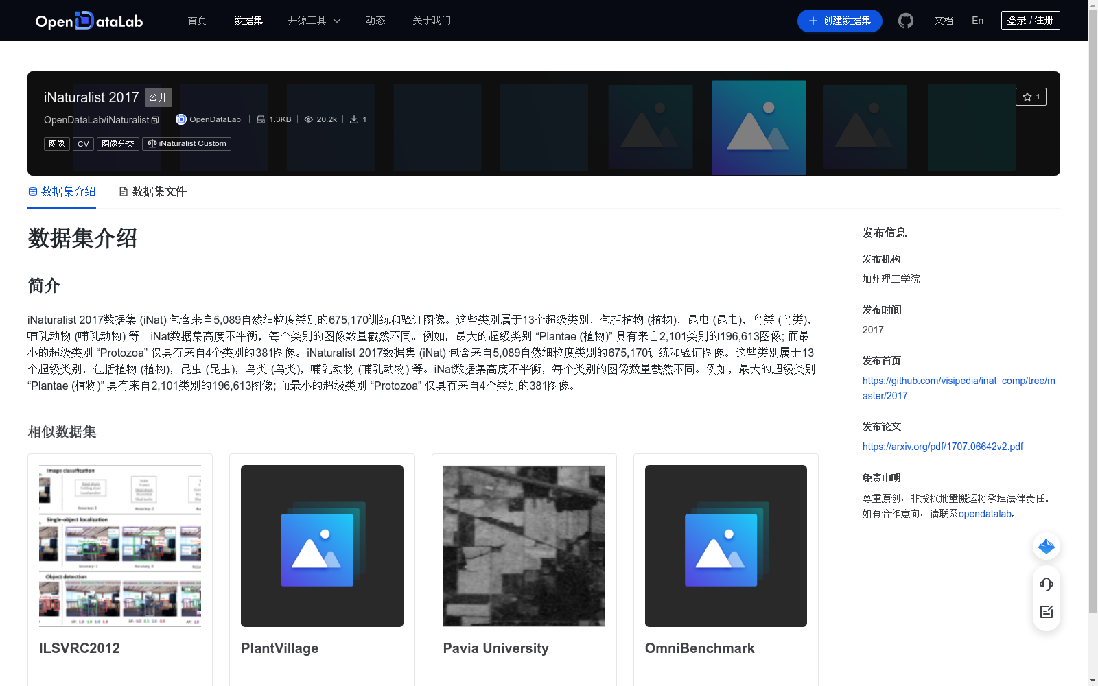Copy the dataset path OpenDataLab/iNaturalist
The image size is (1098, 686).
click(x=155, y=120)
